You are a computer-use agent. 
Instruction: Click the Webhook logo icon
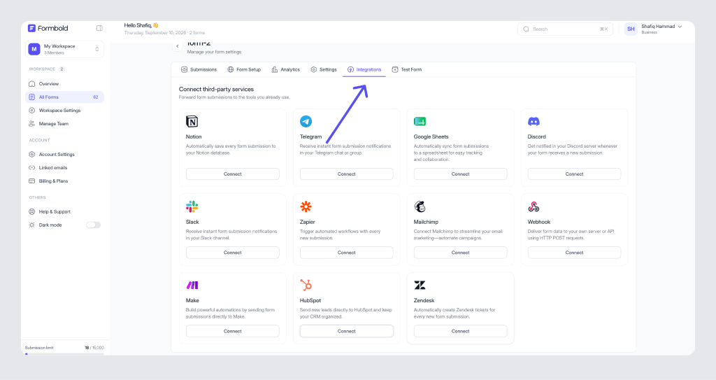[x=534, y=206]
